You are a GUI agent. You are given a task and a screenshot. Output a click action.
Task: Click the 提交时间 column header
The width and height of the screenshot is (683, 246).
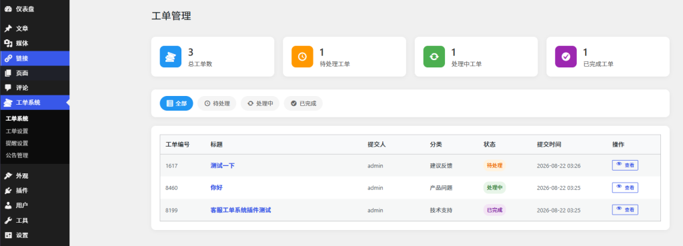(549, 145)
